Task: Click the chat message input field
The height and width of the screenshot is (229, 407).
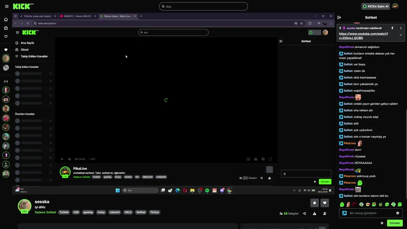Action: [x=371, y=213]
